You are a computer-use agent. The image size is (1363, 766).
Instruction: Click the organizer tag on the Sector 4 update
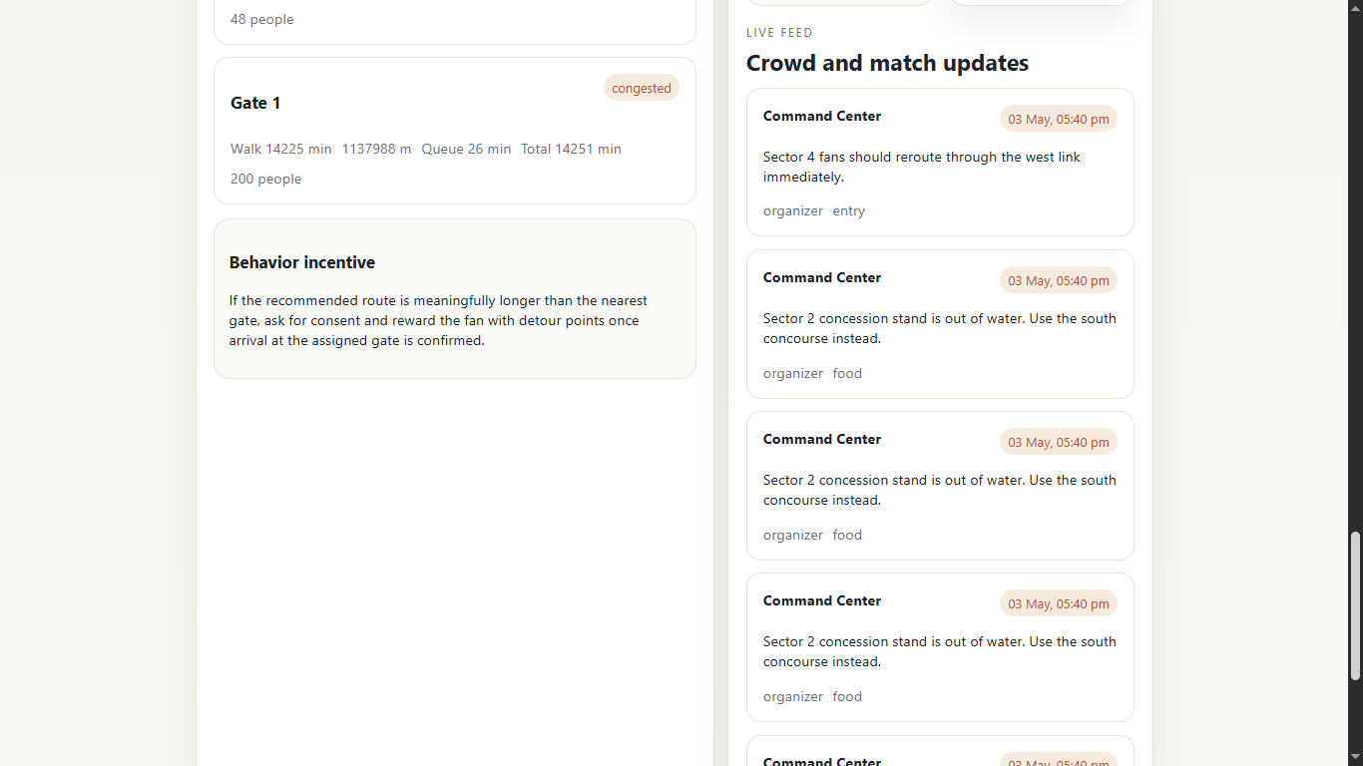coord(793,210)
